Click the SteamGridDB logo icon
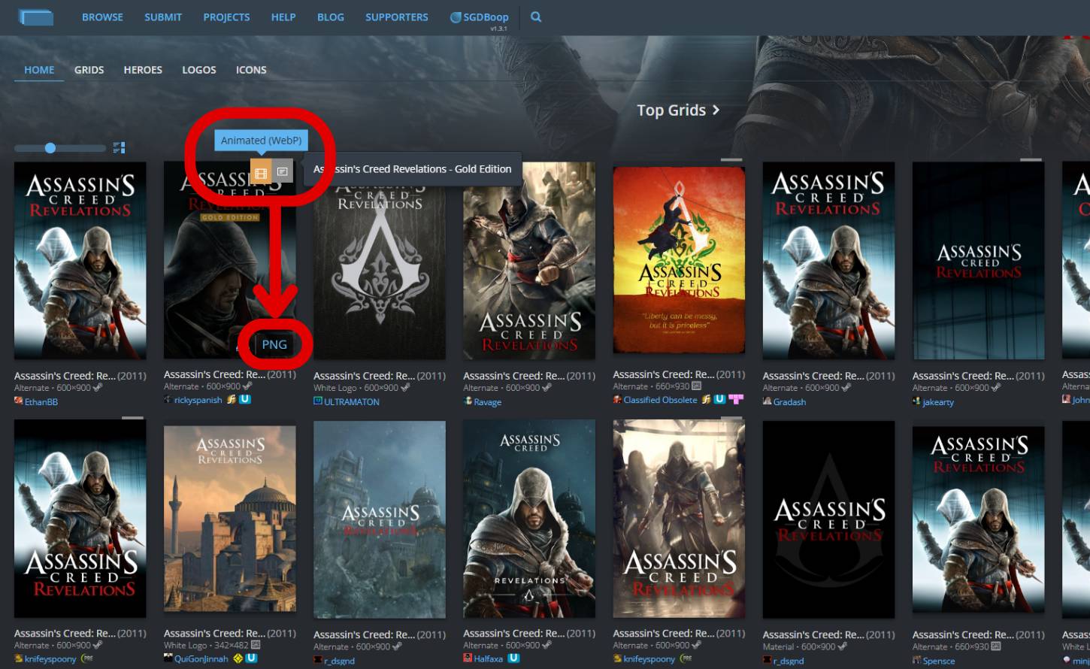The image size is (1090, 669). coord(35,17)
